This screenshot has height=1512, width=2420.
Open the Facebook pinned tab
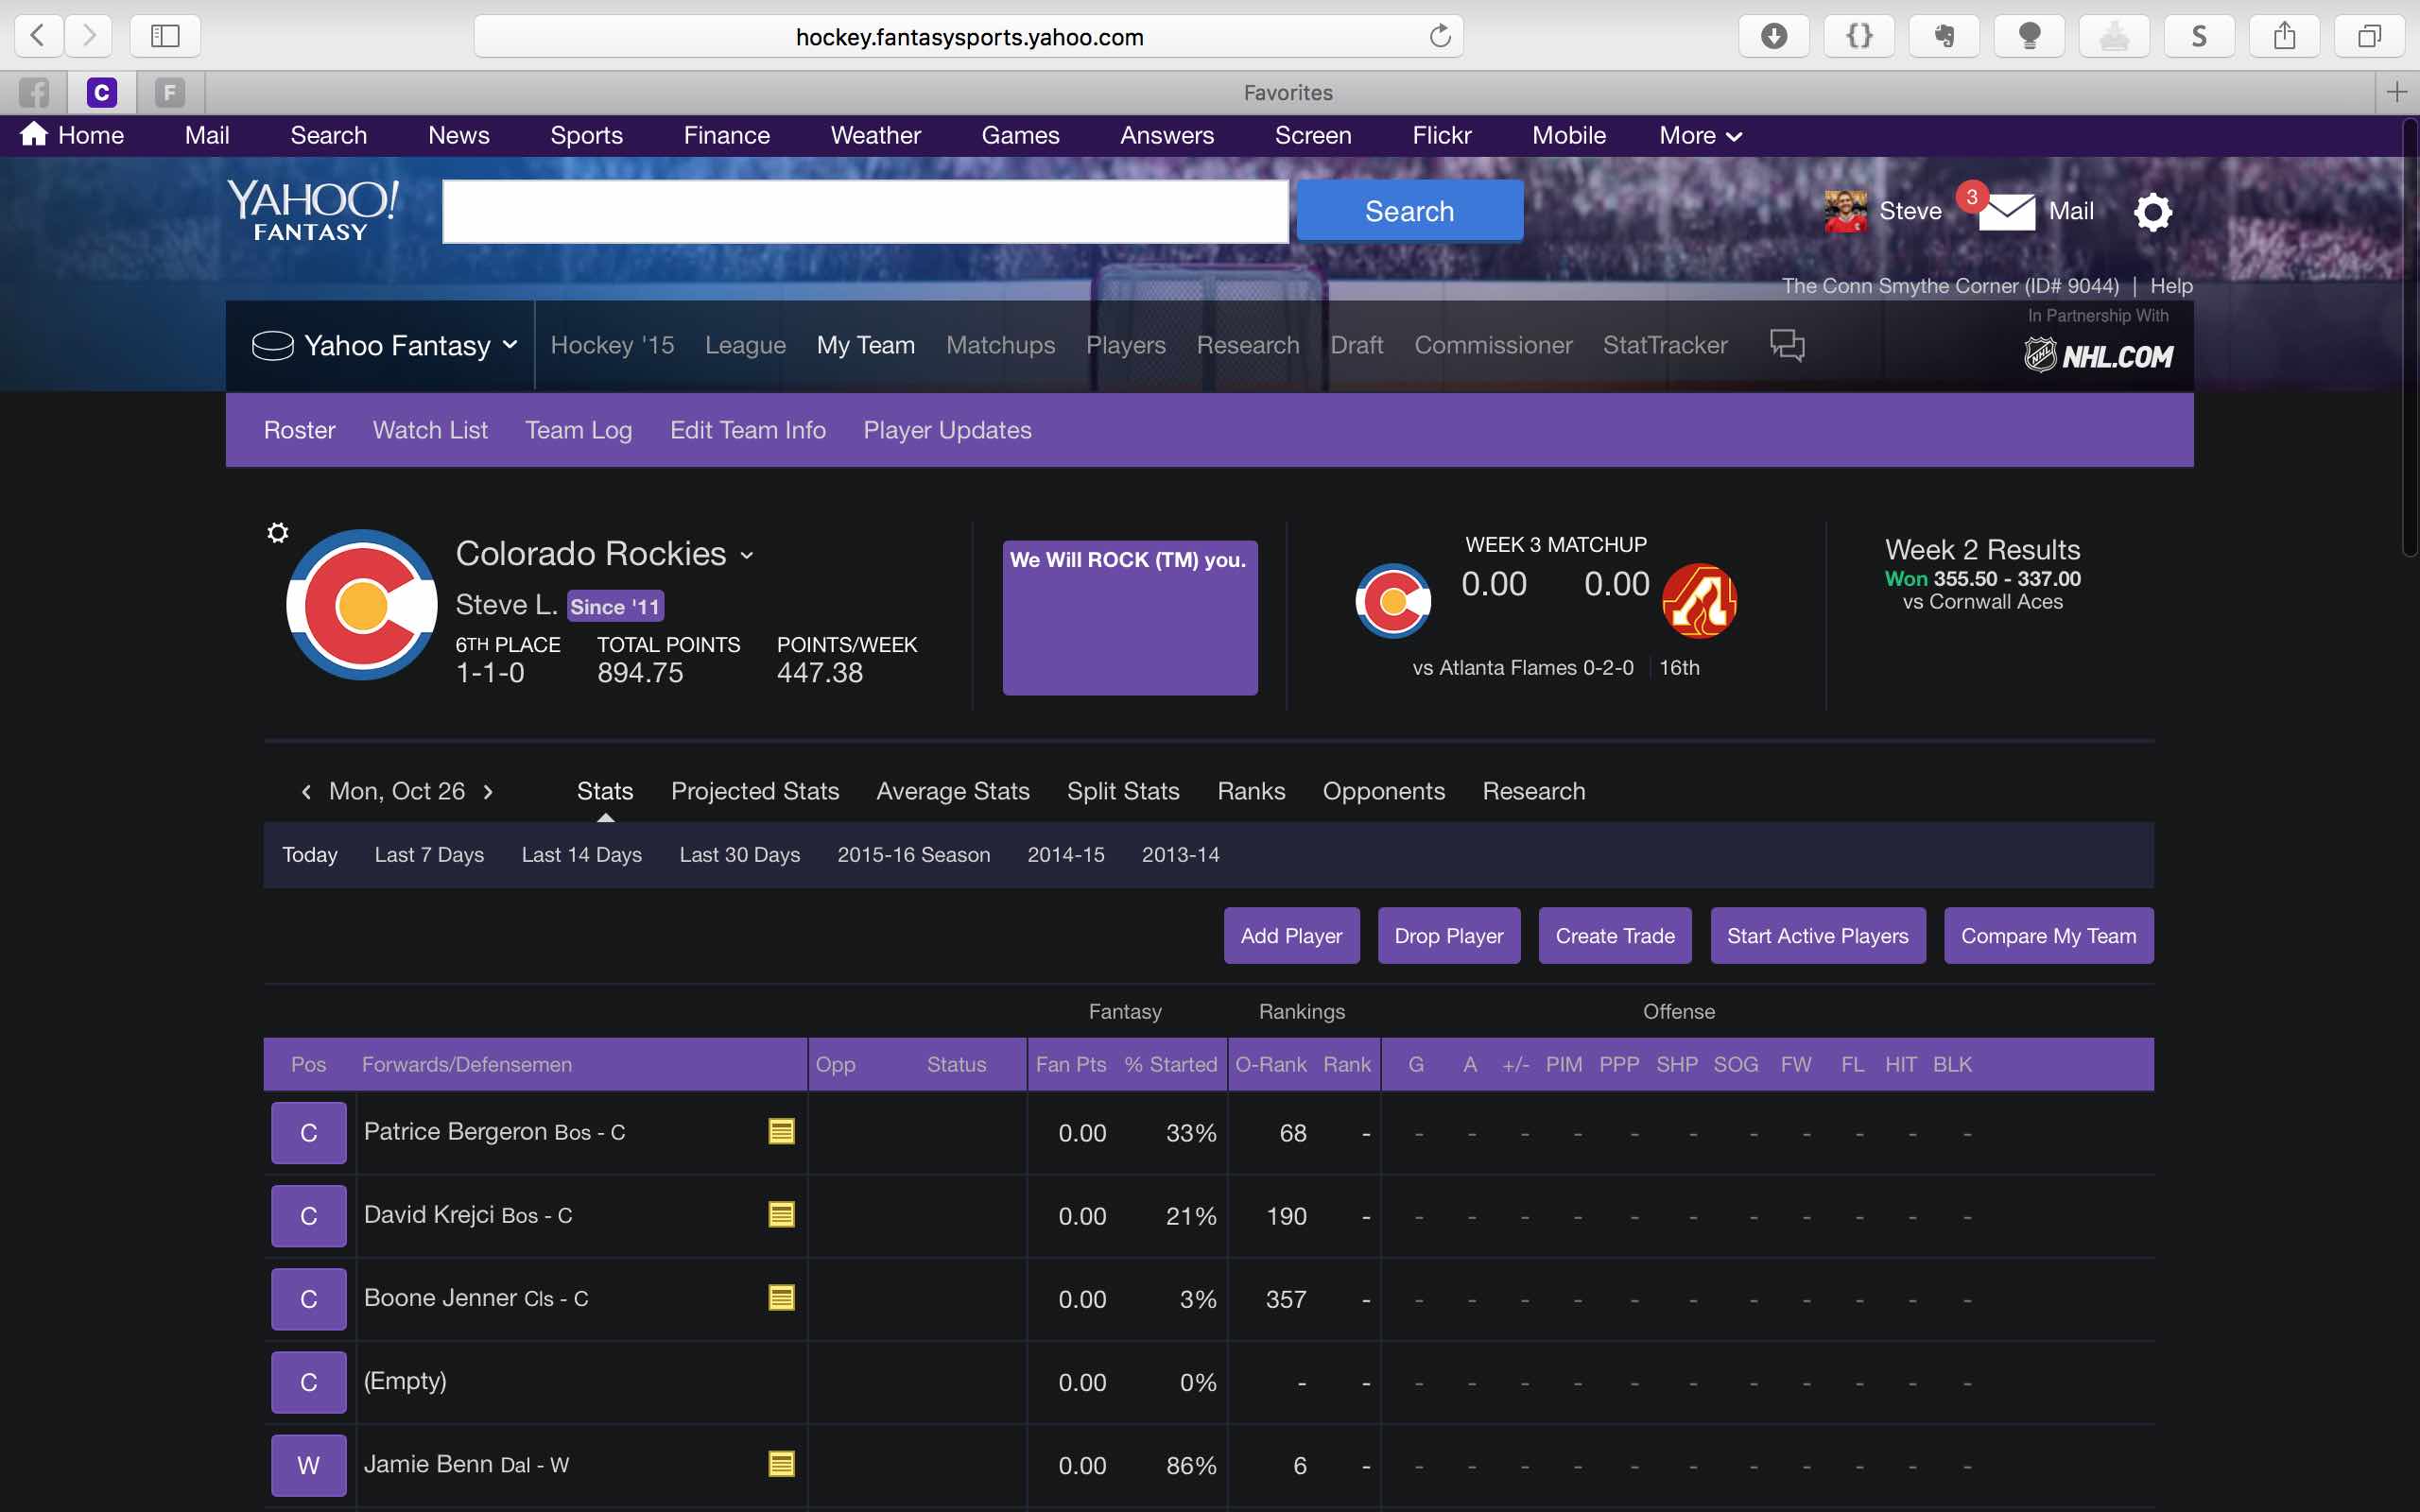(34, 93)
